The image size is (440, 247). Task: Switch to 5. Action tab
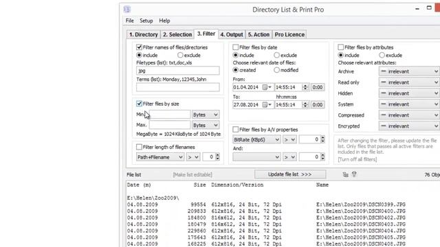click(258, 34)
